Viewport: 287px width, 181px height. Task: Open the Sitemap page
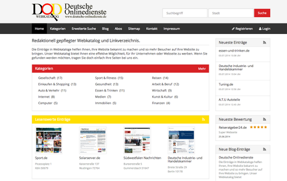click(x=134, y=29)
